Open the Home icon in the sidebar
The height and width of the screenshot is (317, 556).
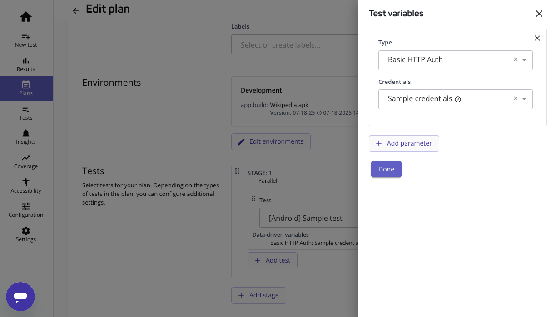[26, 16]
